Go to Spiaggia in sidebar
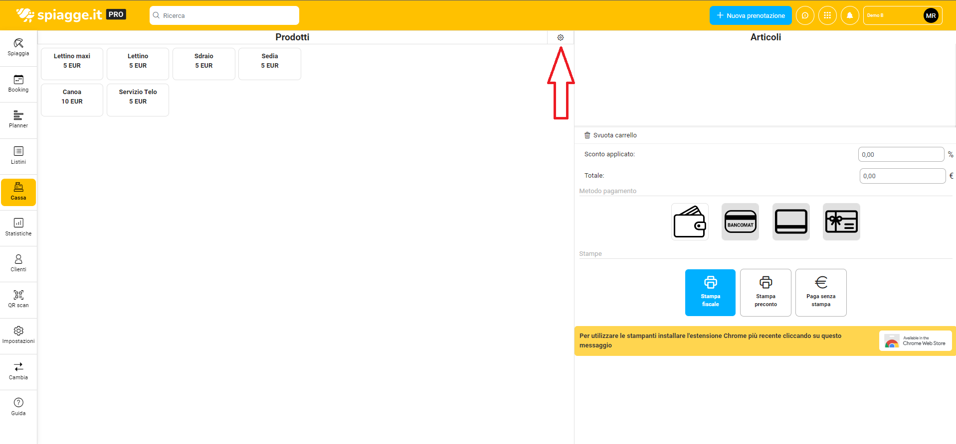The width and height of the screenshot is (956, 444). (x=18, y=48)
